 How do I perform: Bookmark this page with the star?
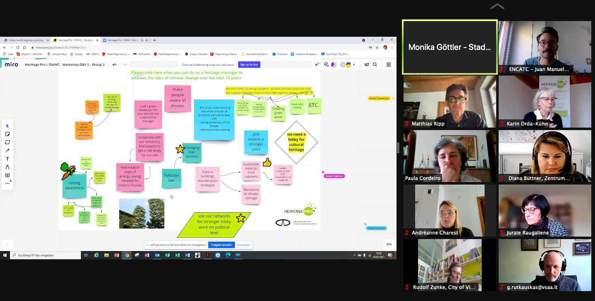(x=377, y=47)
